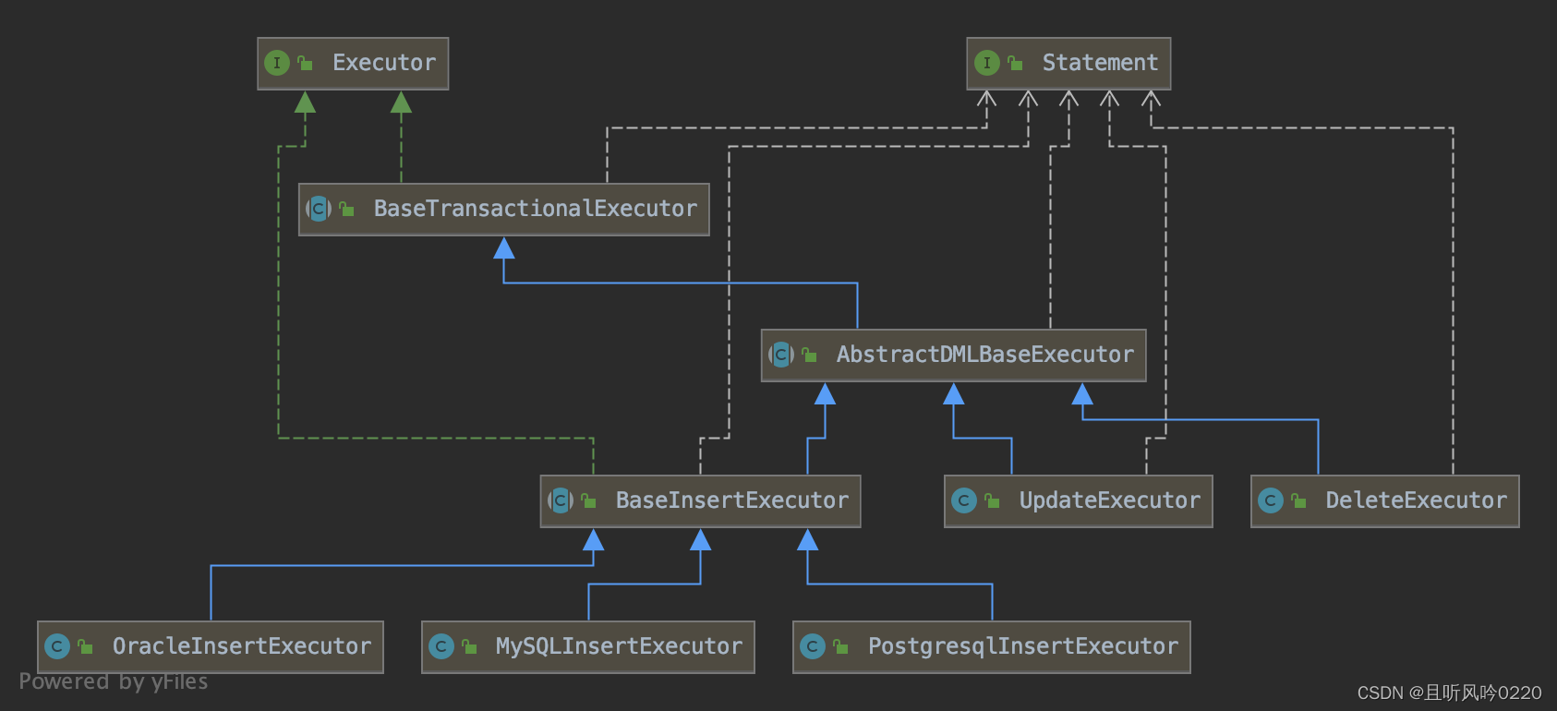Click the class icon of UpdateExecutor
Screen dimensions: 1557x711
(964, 500)
